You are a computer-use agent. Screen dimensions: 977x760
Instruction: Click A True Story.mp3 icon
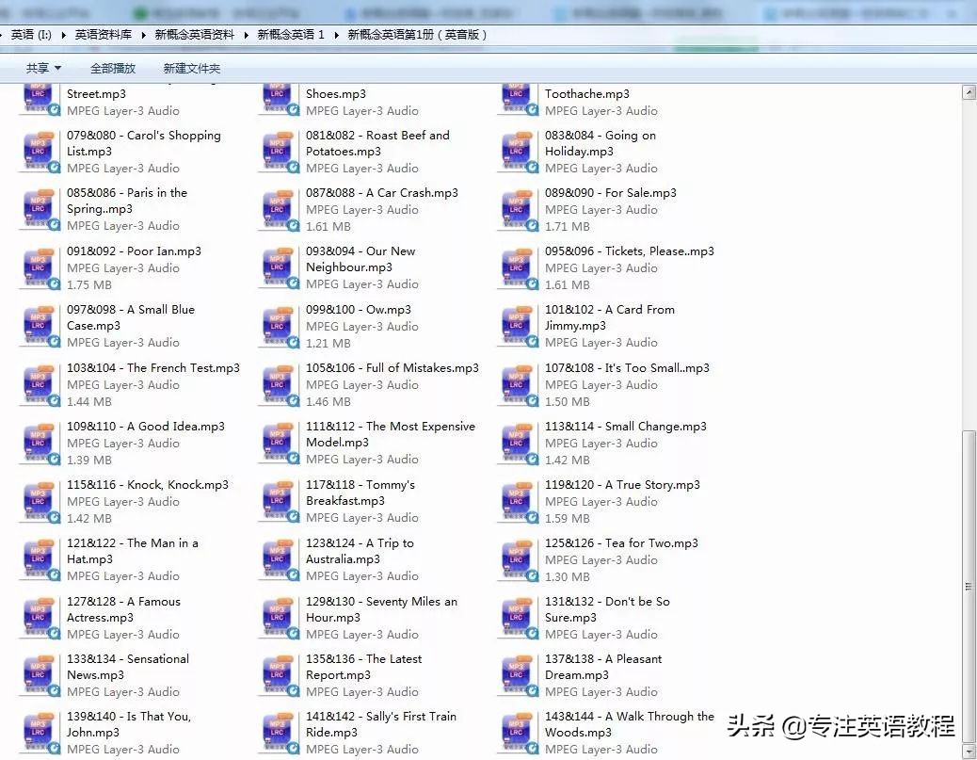point(517,501)
